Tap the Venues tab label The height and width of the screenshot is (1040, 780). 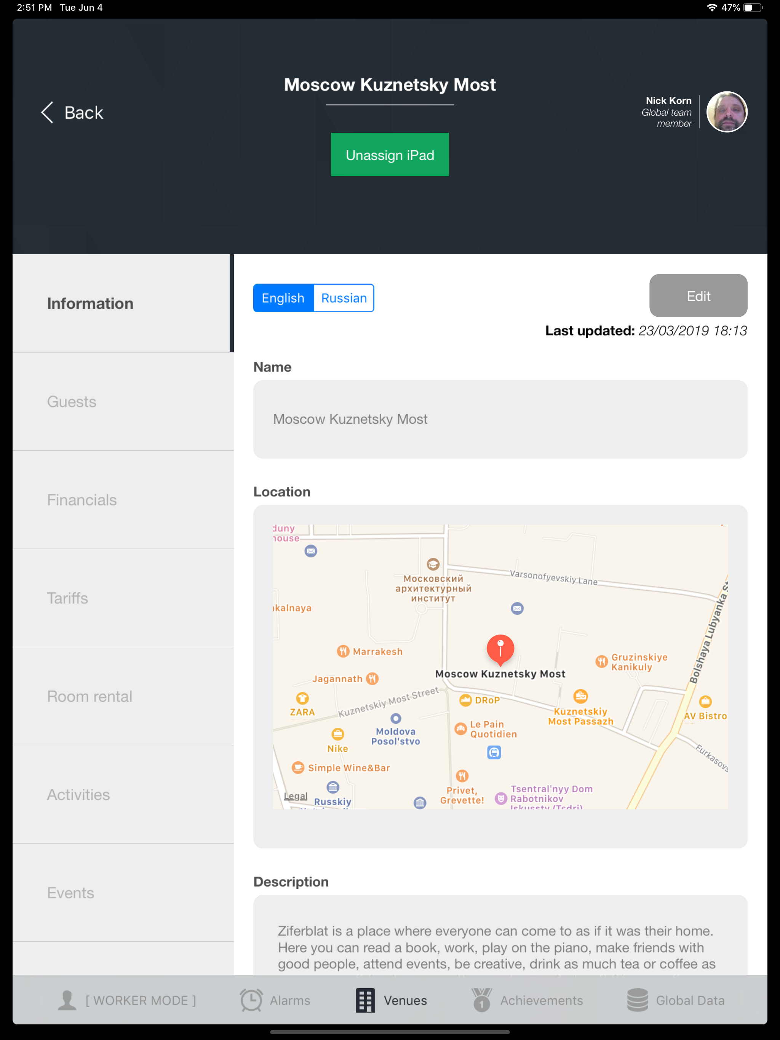click(x=405, y=1000)
